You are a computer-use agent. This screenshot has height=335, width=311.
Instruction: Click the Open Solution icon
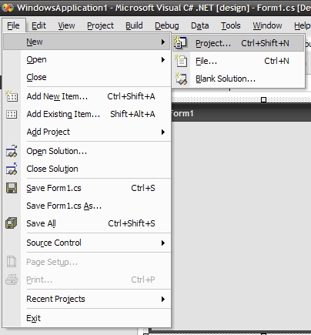pos(12,151)
